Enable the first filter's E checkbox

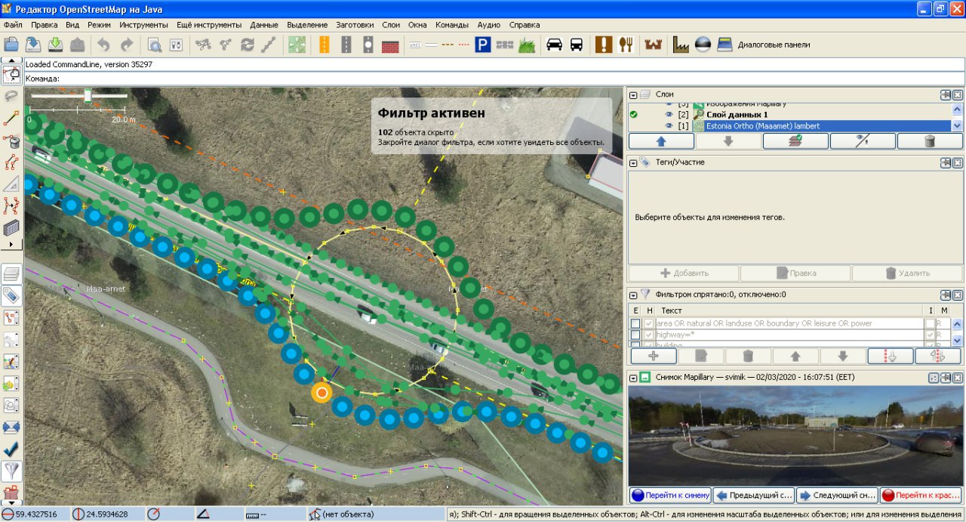(635, 324)
